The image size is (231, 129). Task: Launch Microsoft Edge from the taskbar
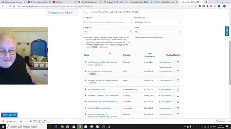coord(56,126)
